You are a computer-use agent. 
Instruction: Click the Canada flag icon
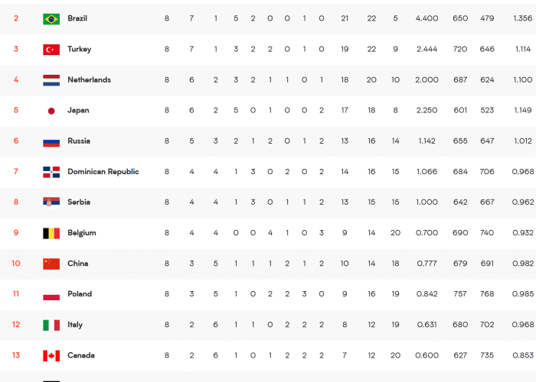click(51, 356)
